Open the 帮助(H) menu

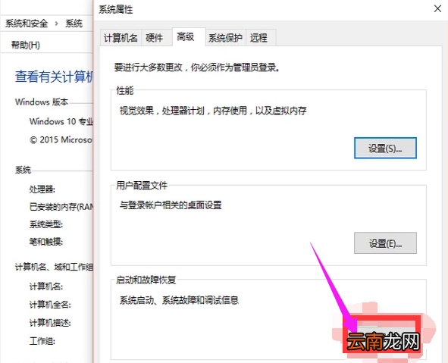[x=26, y=45]
